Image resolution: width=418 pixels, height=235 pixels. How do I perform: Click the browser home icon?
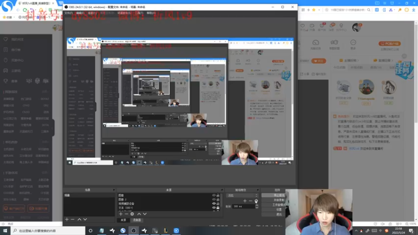(x=41, y=10)
